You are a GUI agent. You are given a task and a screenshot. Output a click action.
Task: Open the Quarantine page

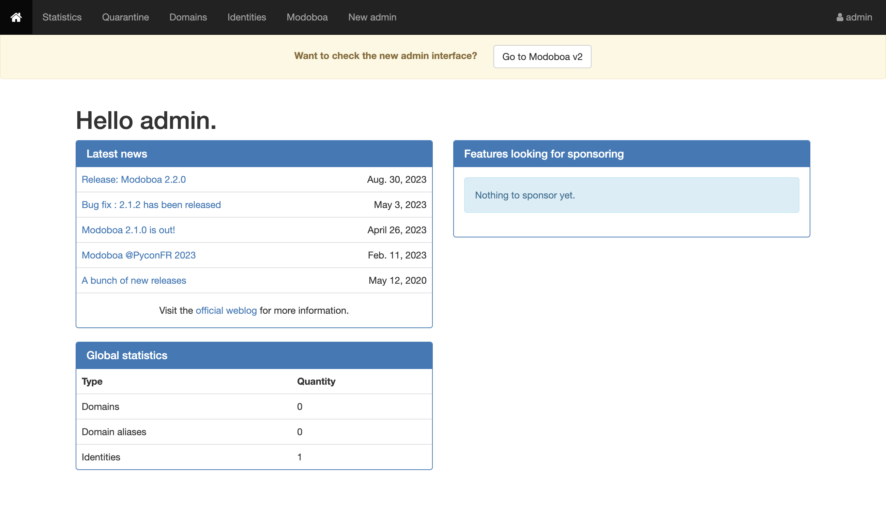tap(125, 17)
